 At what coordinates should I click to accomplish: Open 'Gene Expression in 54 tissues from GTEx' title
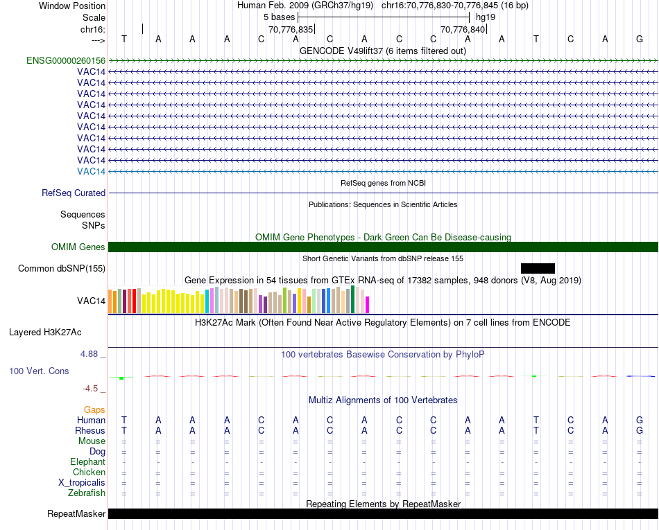(383, 280)
